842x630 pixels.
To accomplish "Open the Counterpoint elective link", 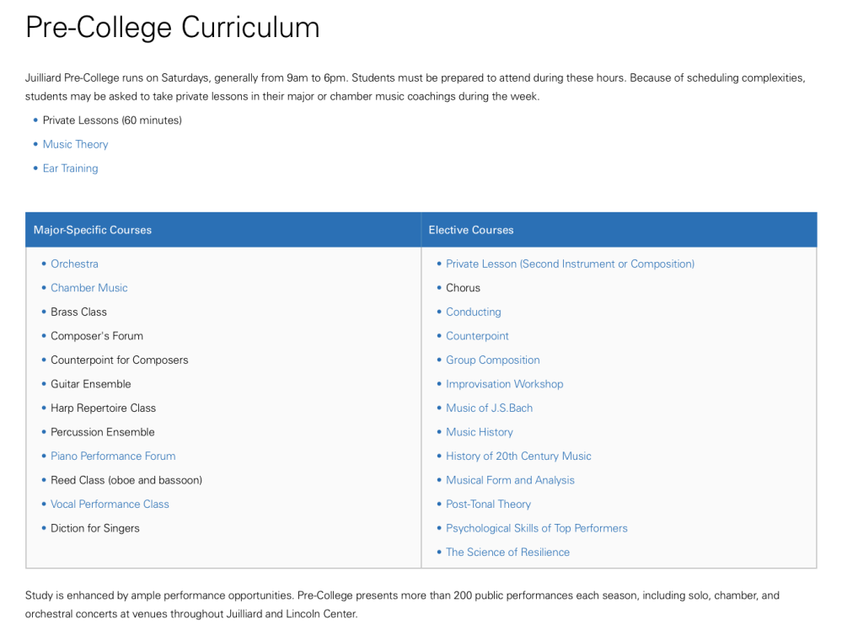I will coord(477,336).
